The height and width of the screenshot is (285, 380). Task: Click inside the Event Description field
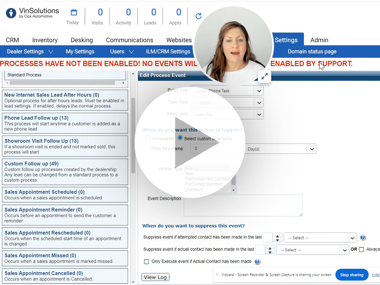pos(243,205)
